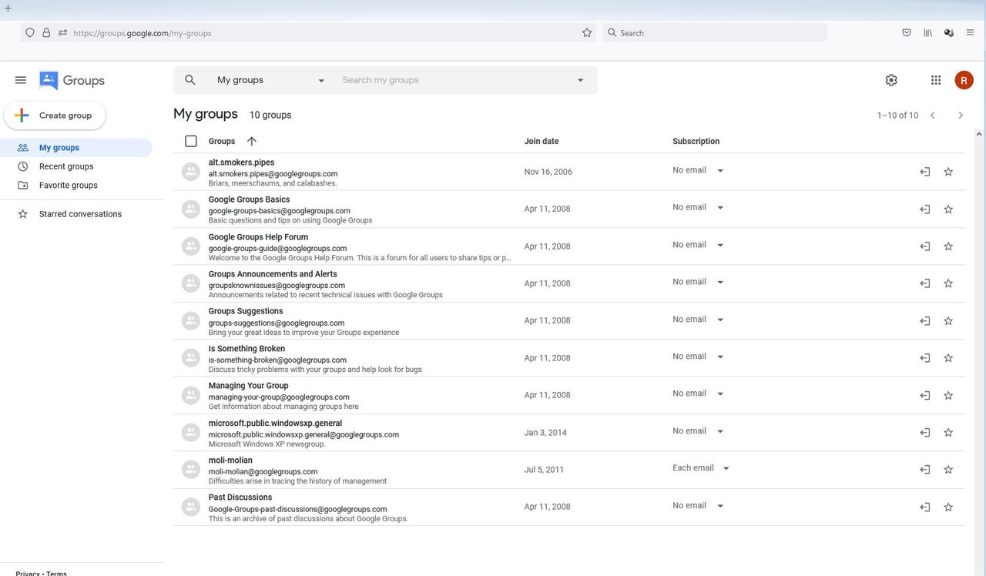Star the Is Something Broken group
The height and width of the screenshot is (576, 986).
click(948, 358)
